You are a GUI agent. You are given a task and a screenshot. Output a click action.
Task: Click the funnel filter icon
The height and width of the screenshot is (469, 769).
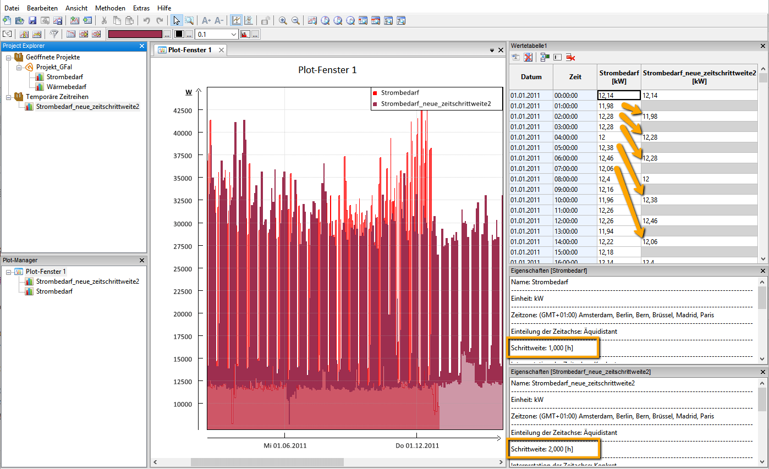coord(54,34)
